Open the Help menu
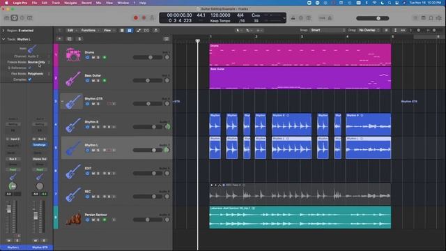 point(142,3)
